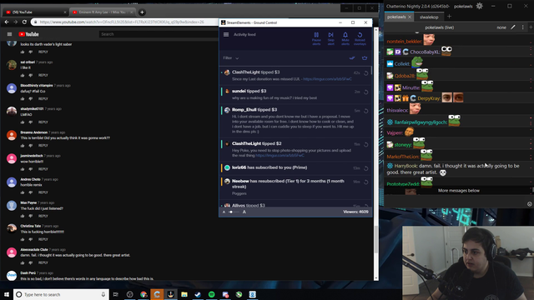Replay Romp_Ehull's $3 tip alert

click(x=366, y=111)
